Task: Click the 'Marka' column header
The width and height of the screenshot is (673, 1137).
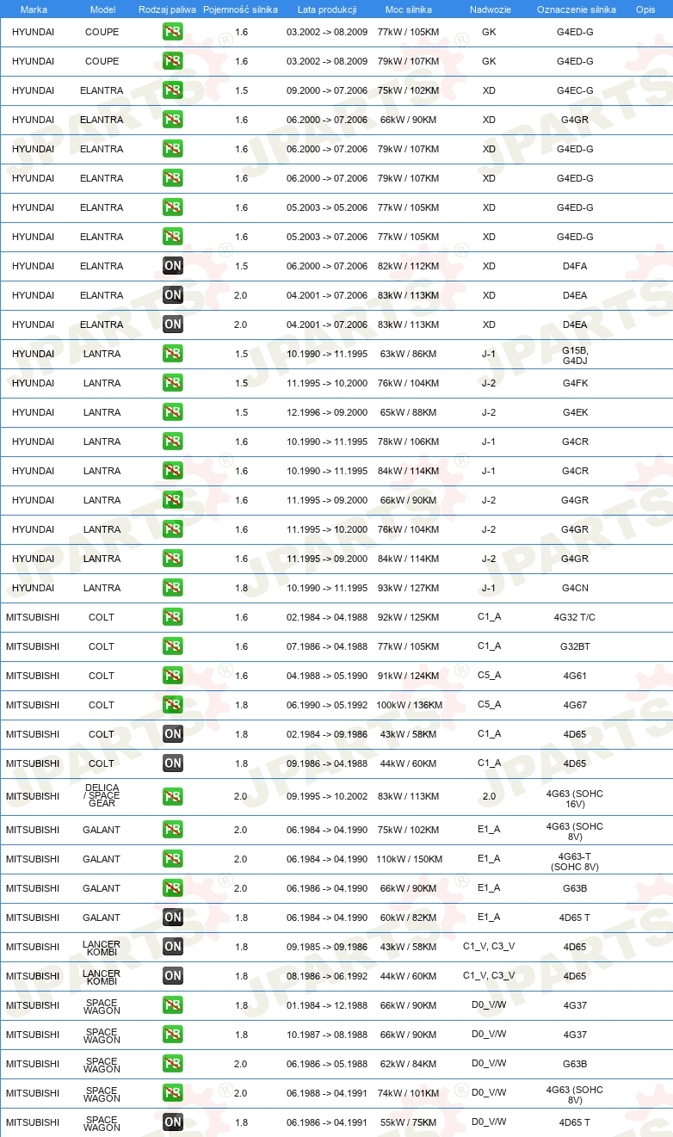Action: tap(34, 9)
